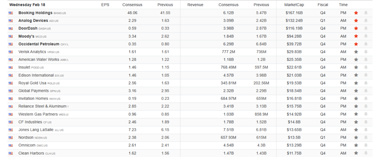Click the flag icon beside Jones Lang LaSalle
Screen dimensions: 373x157
coord(11,130)
